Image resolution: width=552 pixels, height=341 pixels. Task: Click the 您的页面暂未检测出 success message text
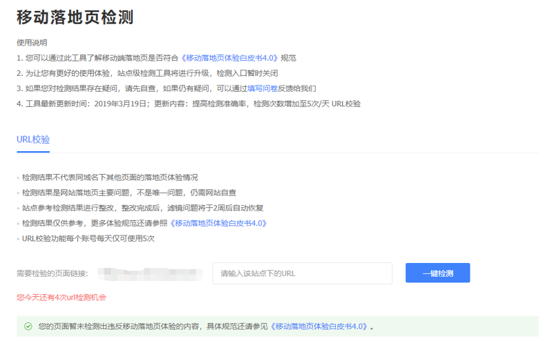click(x=153, y=326)
